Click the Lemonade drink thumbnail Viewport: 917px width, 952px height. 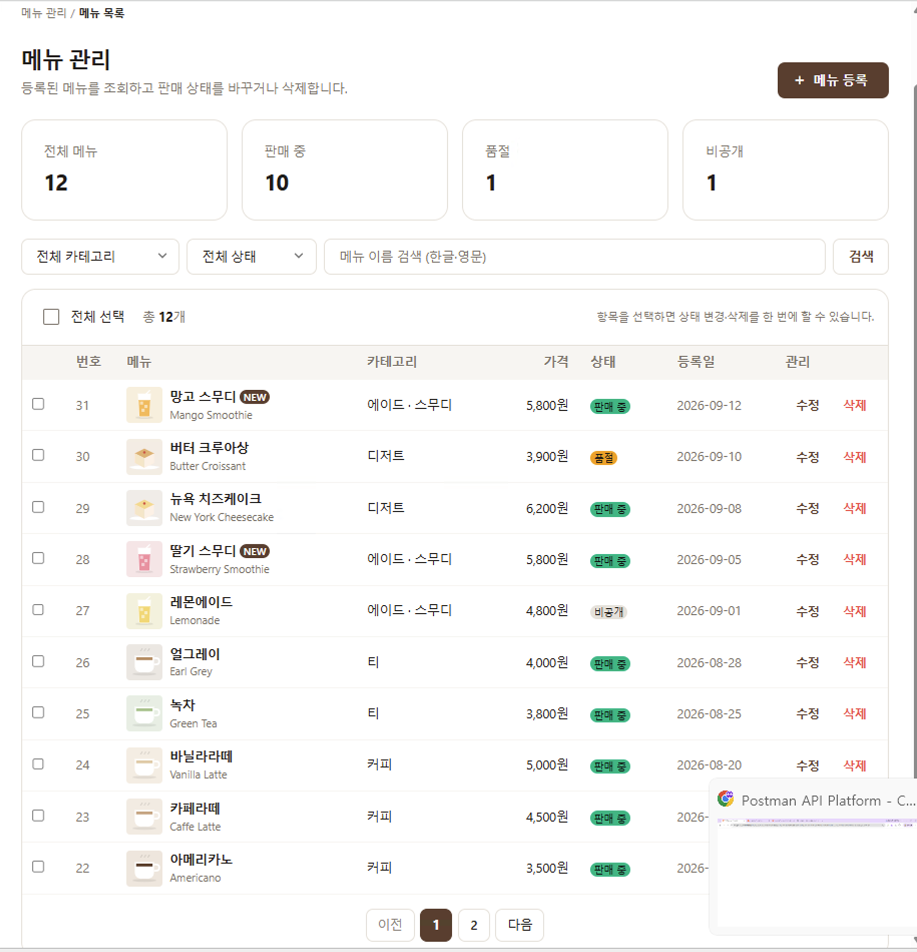point(144,611)
